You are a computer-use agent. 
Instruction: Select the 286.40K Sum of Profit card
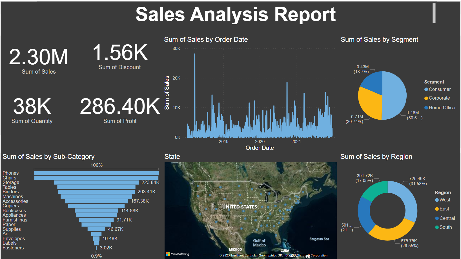click(120, 110)
